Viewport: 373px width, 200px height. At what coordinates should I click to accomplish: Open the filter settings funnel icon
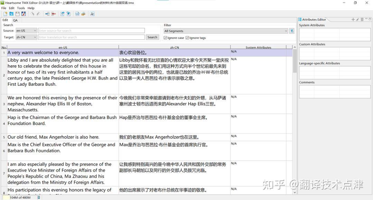click(292, 30)
